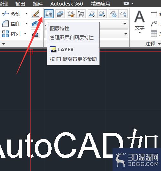Click the Freeze Layer icon
The image size is (161, 171).
pyautogui.click(x=113, y=14)
